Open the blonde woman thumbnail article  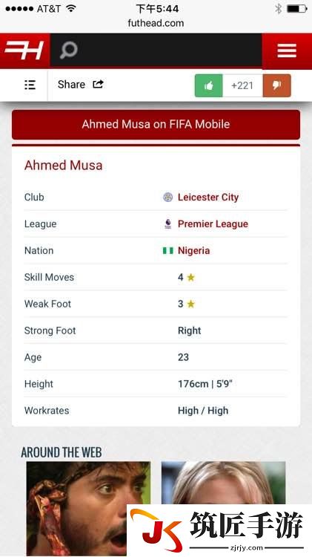[223, 483]
